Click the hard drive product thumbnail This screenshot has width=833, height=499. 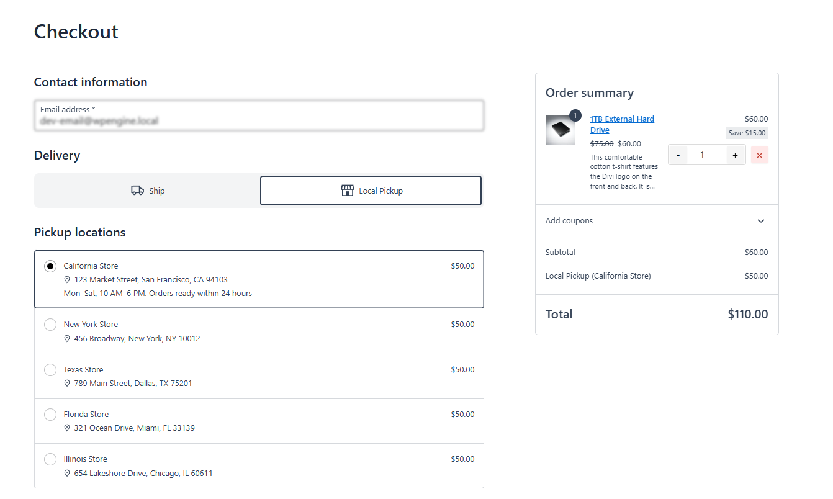pyautogui.click(x=561, y=130)
